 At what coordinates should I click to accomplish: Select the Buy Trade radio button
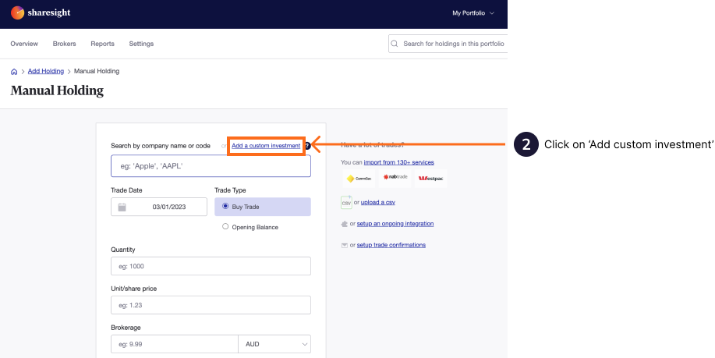225,206
